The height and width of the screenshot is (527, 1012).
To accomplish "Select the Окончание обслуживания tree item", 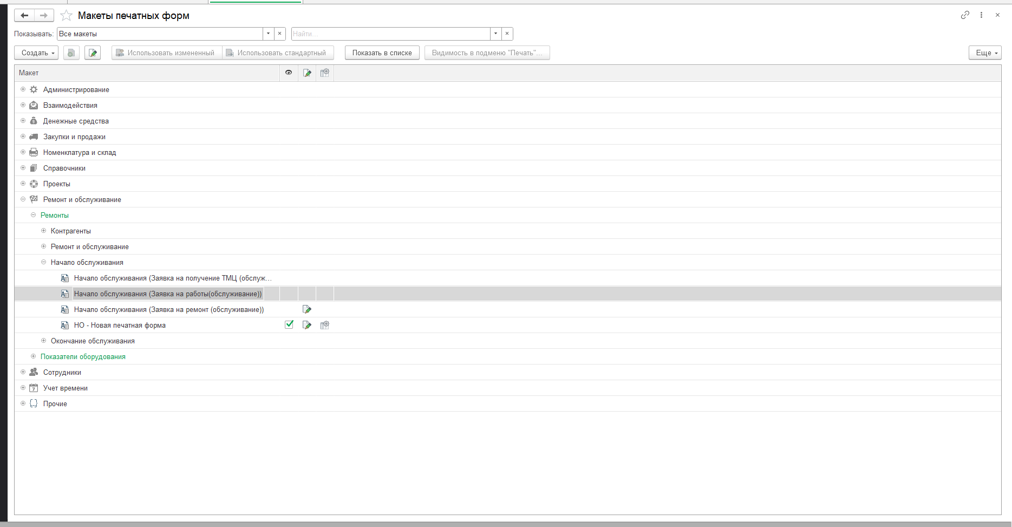I will (x=93, y=341).
